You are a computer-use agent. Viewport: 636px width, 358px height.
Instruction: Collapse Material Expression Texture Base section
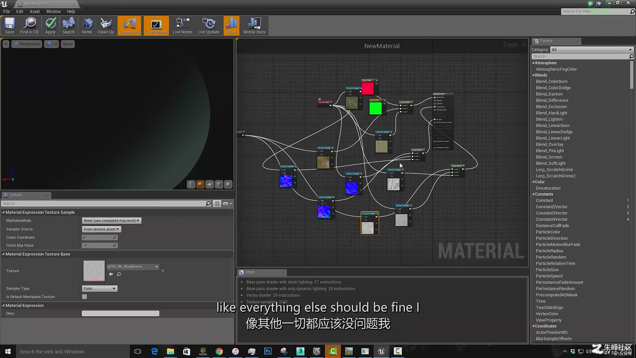coord(3,254)
